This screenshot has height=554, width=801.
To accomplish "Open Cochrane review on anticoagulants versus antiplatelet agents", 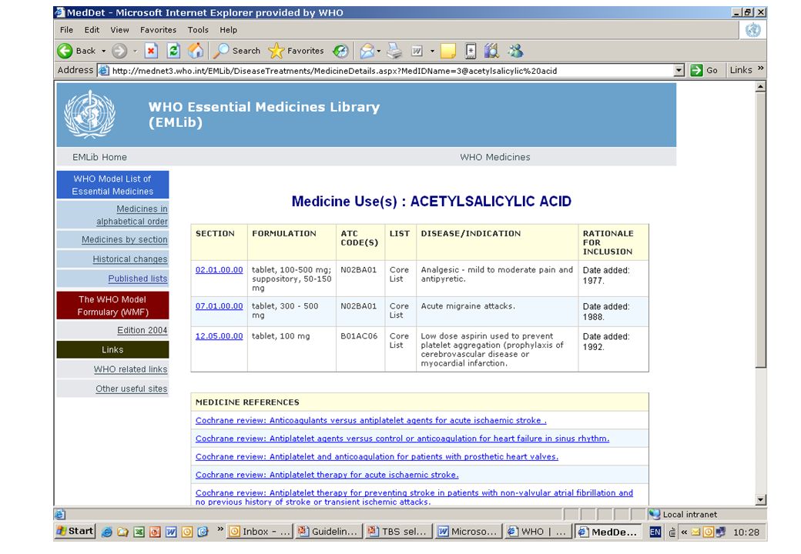I will (371, 420).
